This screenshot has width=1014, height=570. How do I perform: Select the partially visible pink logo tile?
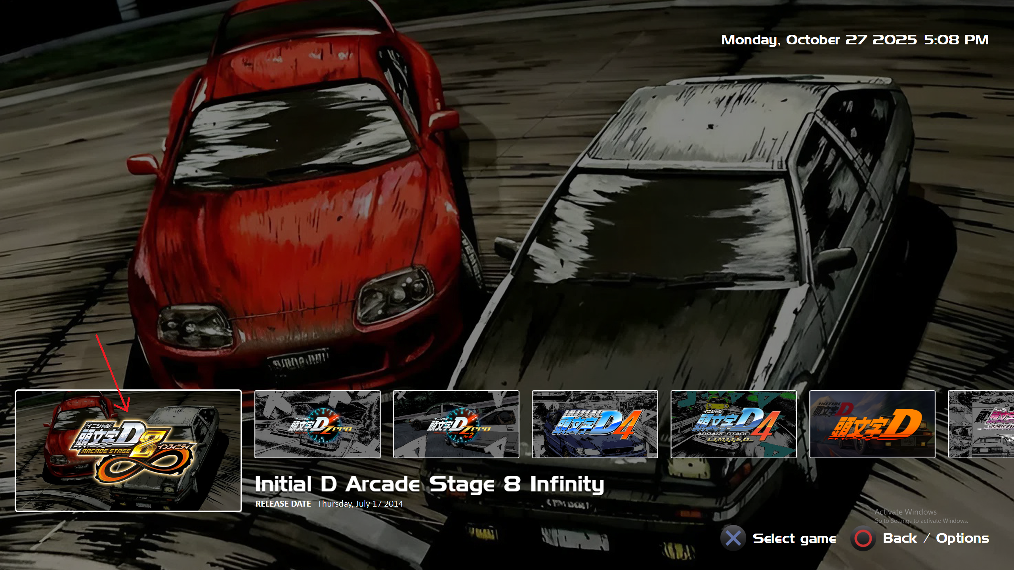[x=981, y=424]
